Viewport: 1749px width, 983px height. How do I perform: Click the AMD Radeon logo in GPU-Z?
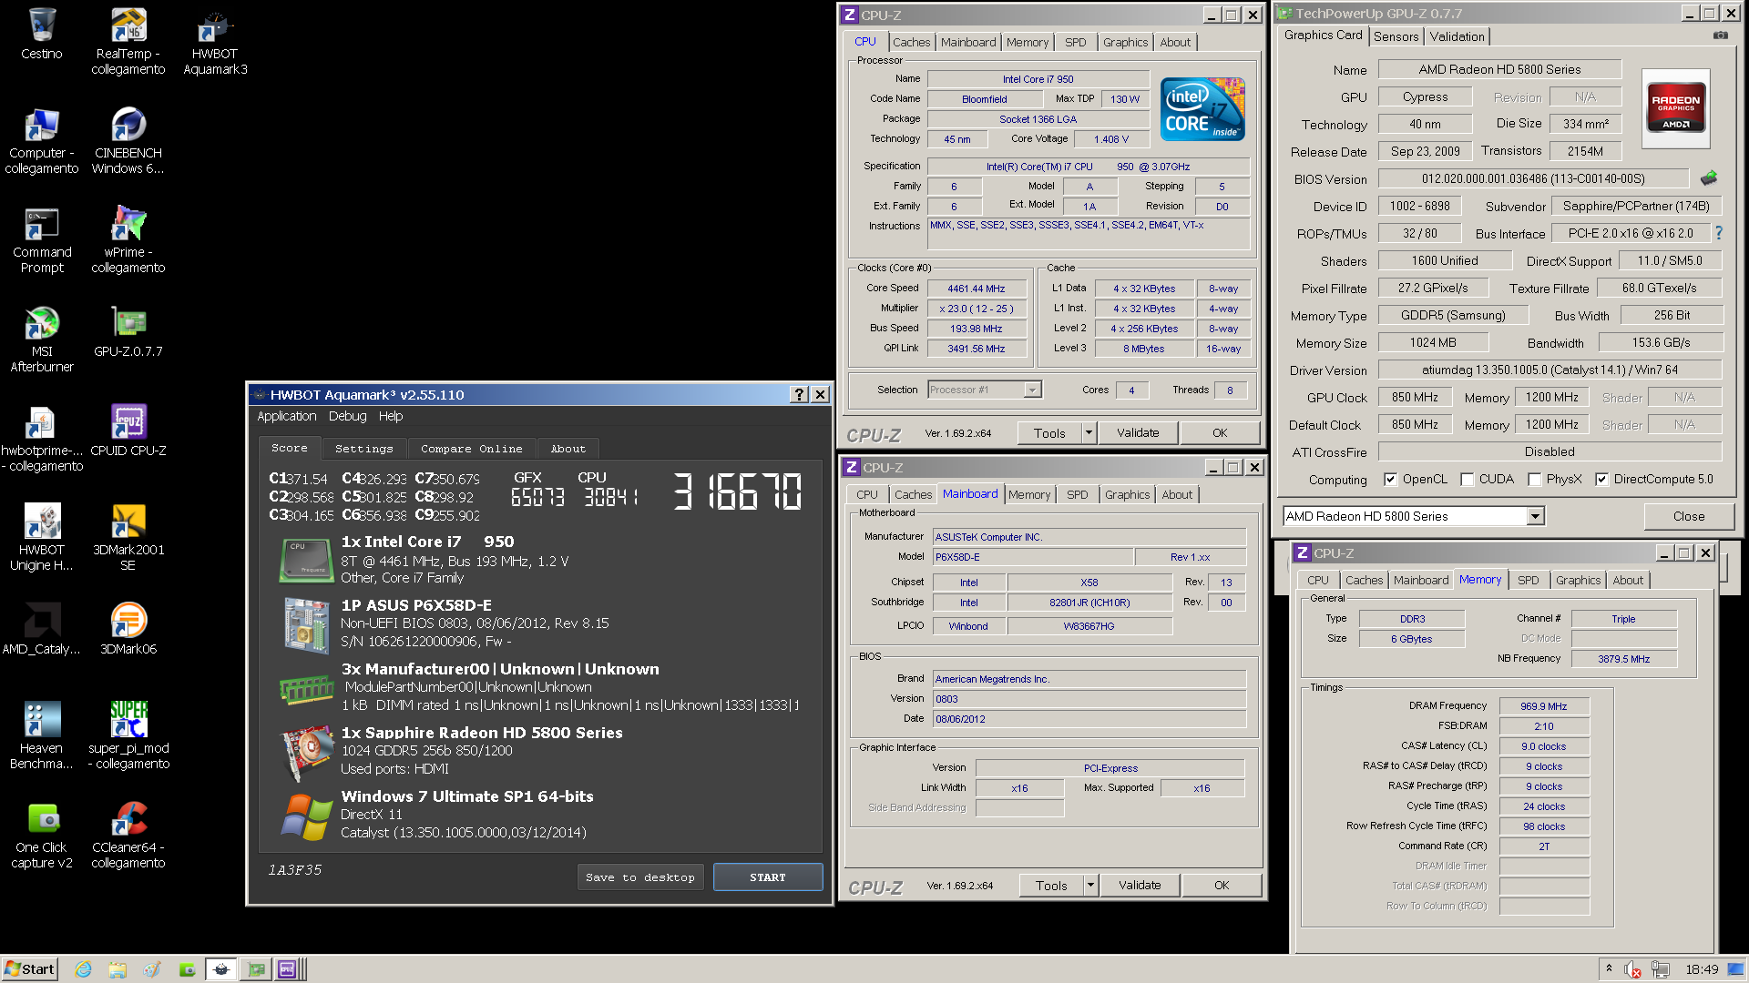(x=1675, y=108)
